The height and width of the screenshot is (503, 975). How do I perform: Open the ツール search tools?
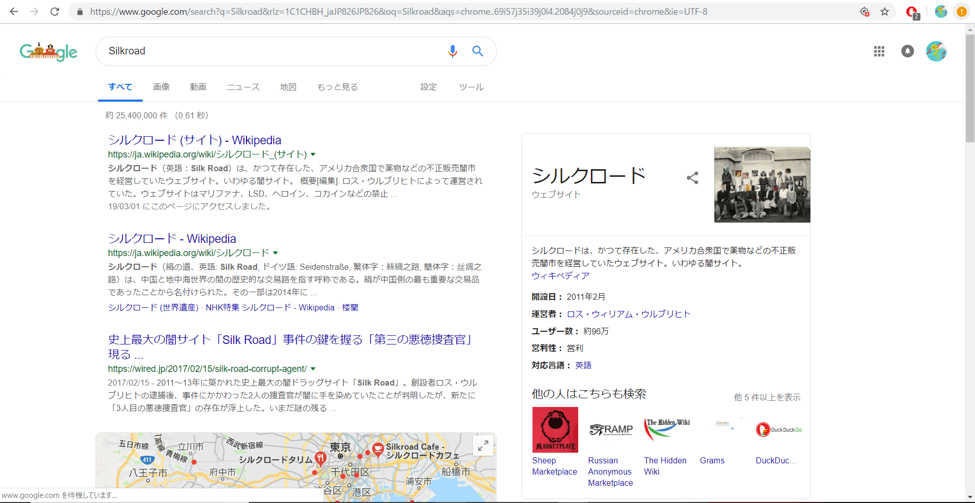pyautogui.click(x=471, y=87)
